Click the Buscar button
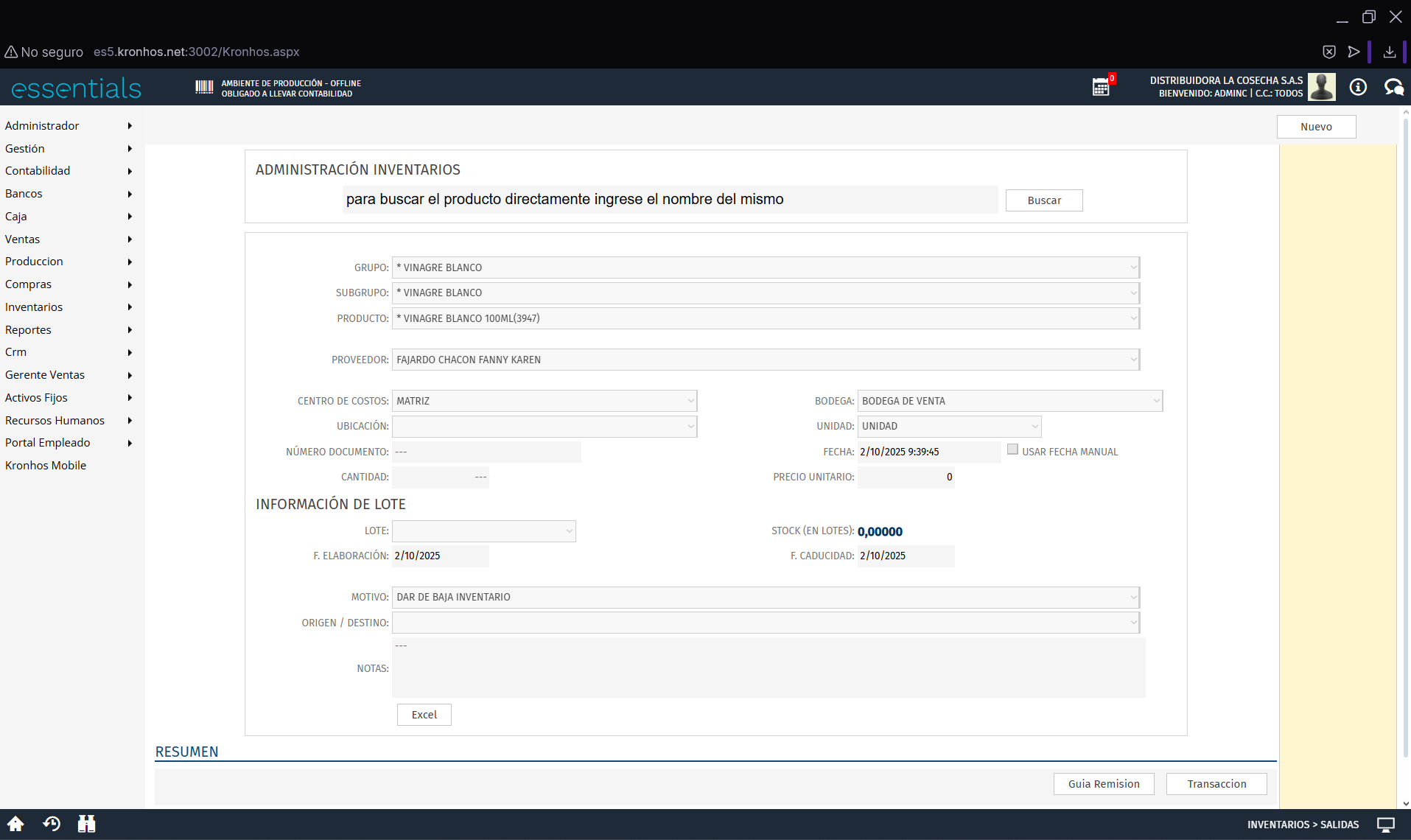This screenshot has width=1411, height=840. coord(1044,200)
